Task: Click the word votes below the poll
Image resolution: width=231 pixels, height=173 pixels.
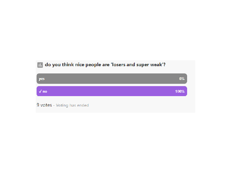Action: 46,105
